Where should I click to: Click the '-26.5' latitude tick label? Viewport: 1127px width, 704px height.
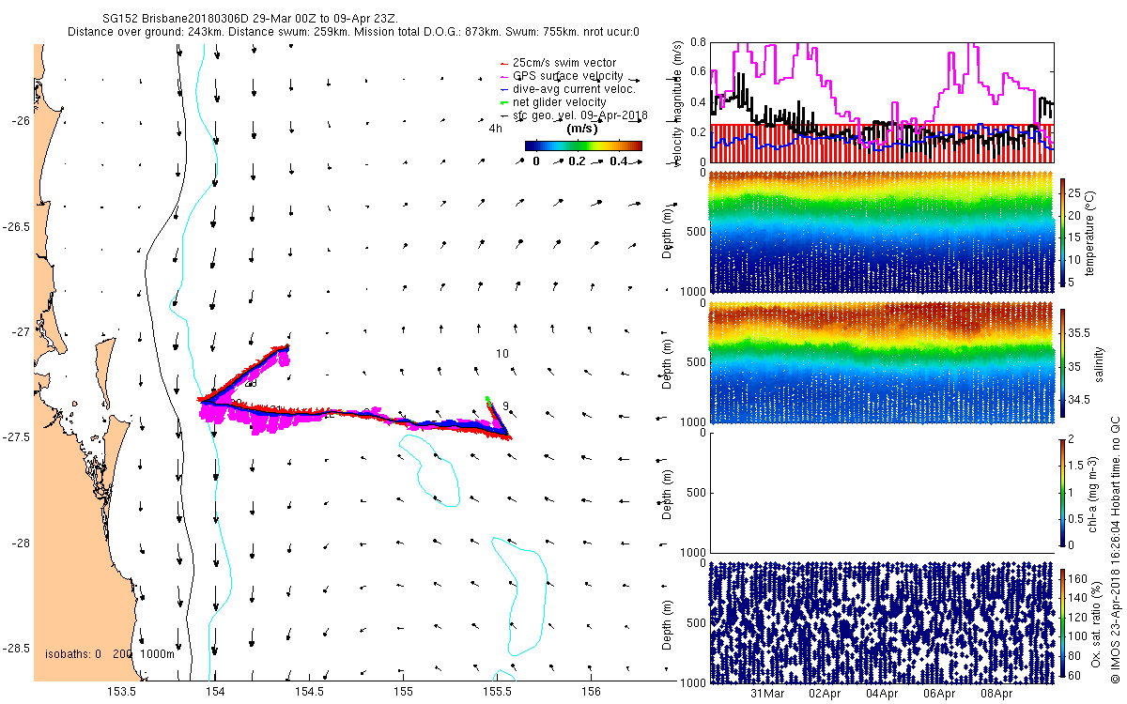point(17,227)
